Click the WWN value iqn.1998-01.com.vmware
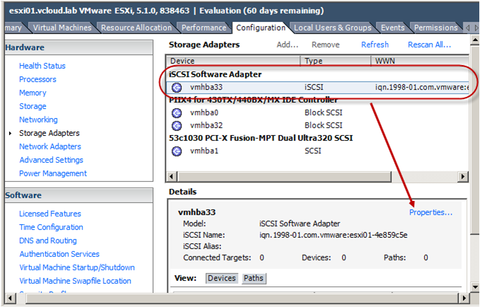This screenshot has height=307, width=480. 422,88
